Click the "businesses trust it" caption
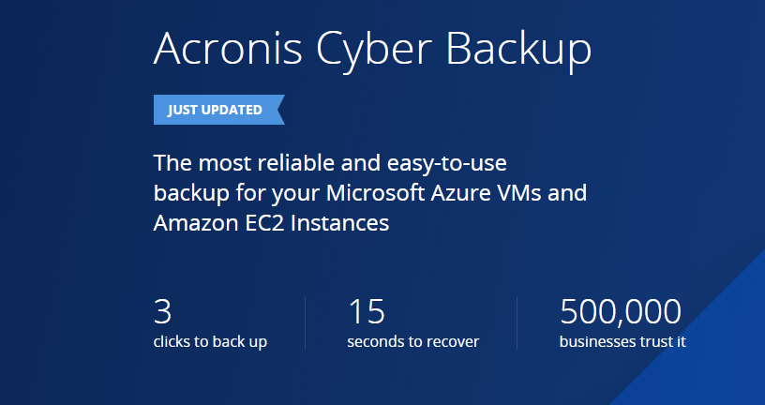 [x=622, y=341]
